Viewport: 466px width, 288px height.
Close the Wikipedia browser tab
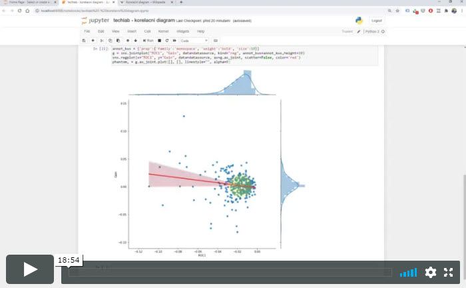[x=172, y=2]
